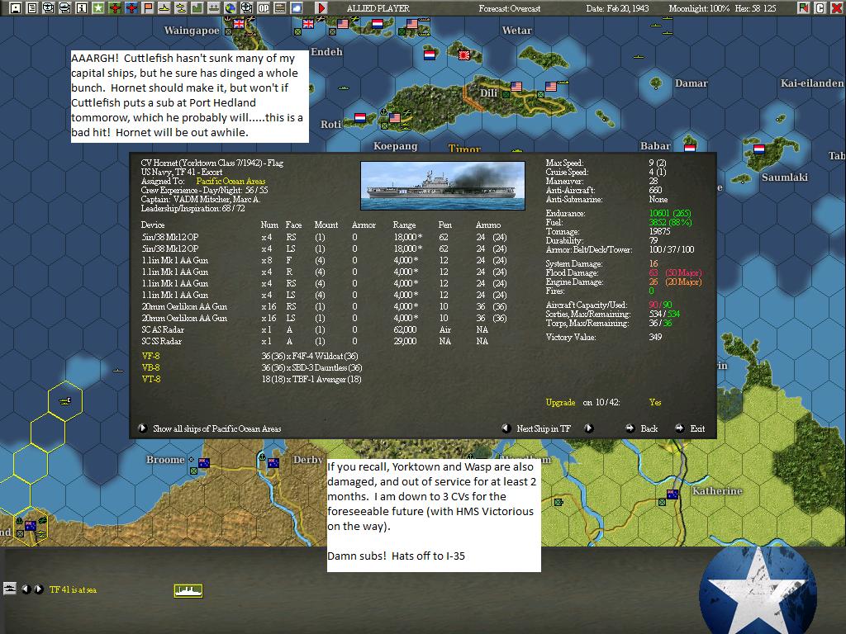The width and height of the screenshot is (846, 634).
Task: Click the Flood Damage value
Action: pos(675,272)
